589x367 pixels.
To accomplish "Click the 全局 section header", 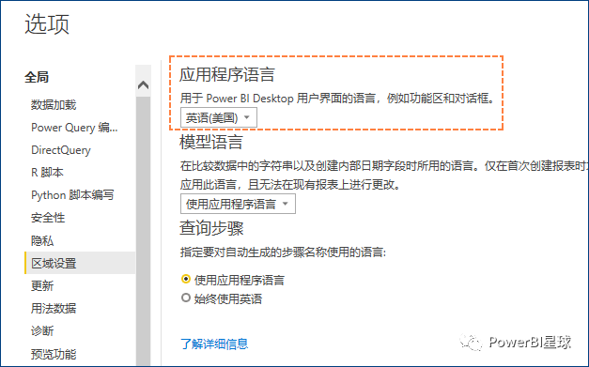I will click(37, 77).
